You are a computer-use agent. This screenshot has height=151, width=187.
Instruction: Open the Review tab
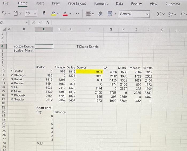pos(136,4)
